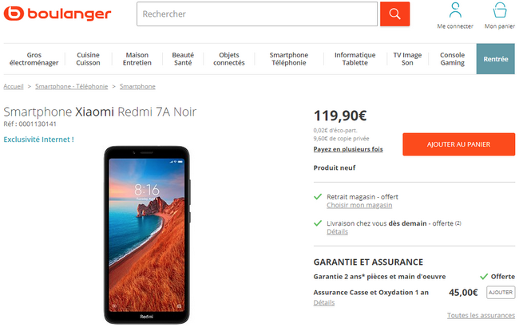
Task: Go to the Accueil breadcrumb link
Action: 14,86
